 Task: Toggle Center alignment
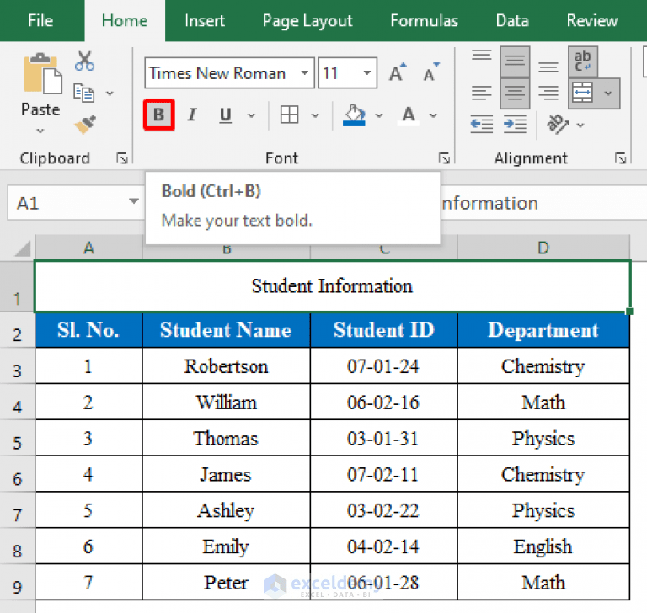point(515,93)
